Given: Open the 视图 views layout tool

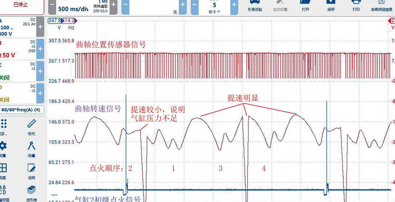Looking at the screenshot, I should 3,171.
